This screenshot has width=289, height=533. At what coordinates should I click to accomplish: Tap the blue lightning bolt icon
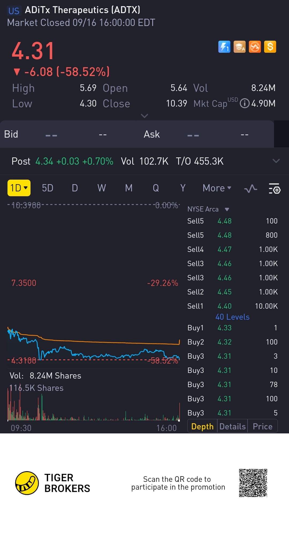pos(224,47)
